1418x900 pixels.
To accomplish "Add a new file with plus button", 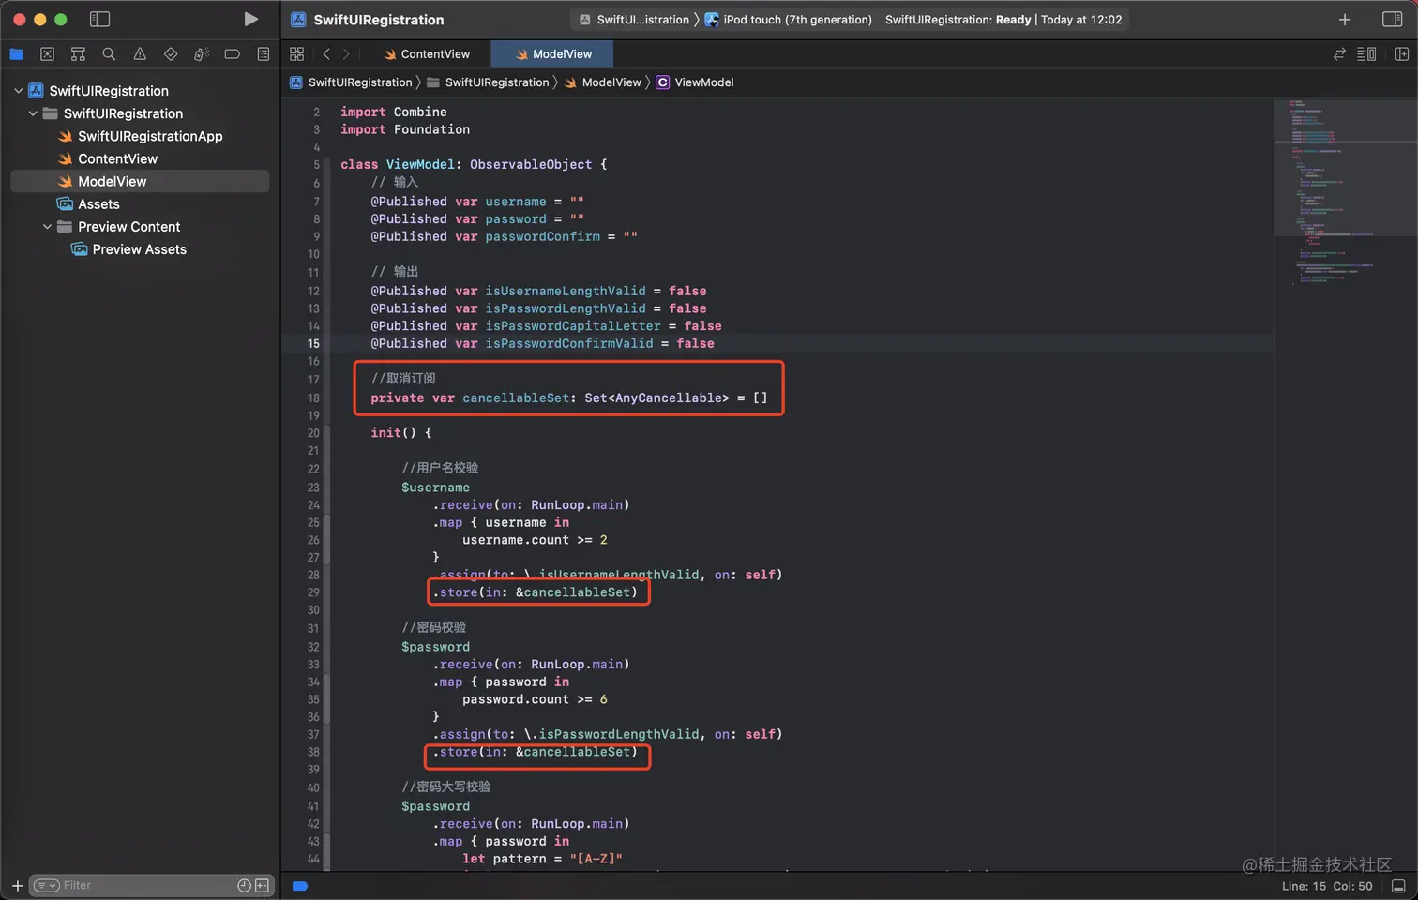I will pyautogui.click(x=17, y=885).
